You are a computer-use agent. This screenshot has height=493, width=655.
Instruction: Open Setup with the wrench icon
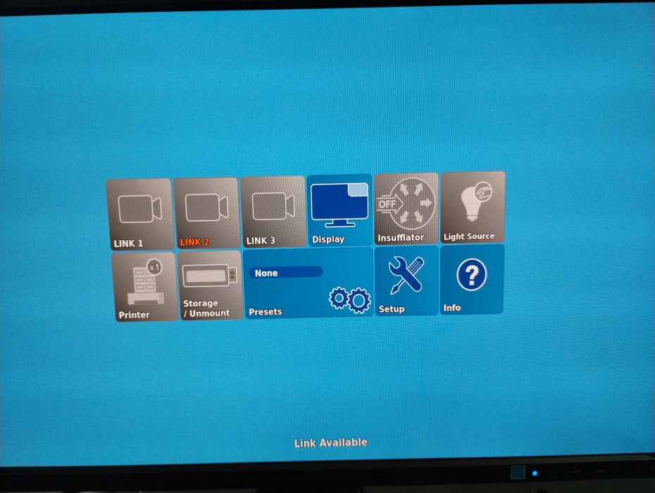click(406, 275)
